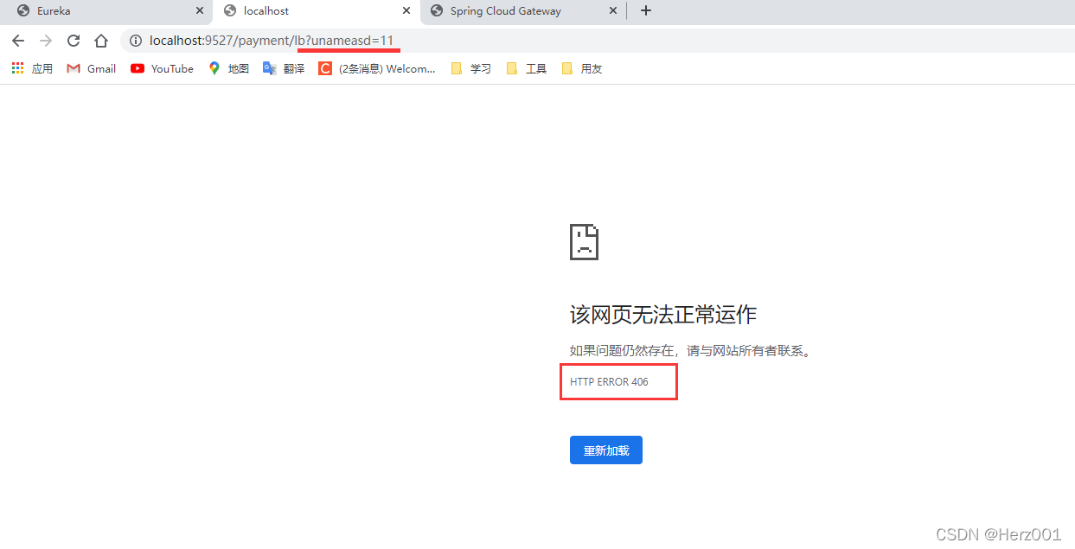Viewport: 1075px width, 549px height.
Task: Open the 工具 bookmark folder
Action: (x=527, y=68)
